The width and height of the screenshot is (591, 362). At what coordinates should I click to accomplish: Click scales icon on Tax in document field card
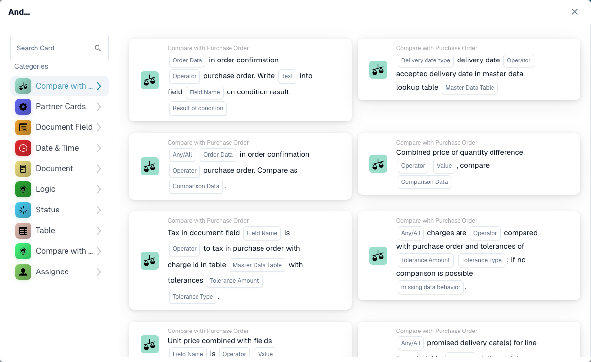(x=150, y=261)
